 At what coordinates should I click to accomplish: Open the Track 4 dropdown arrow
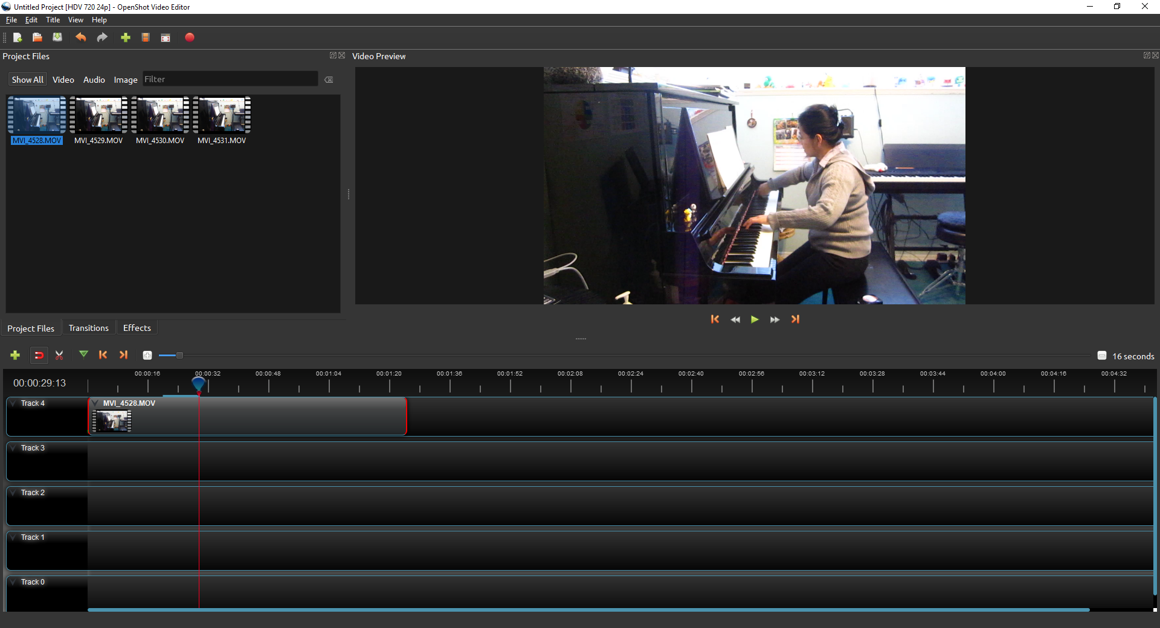(x=13, y=403)
